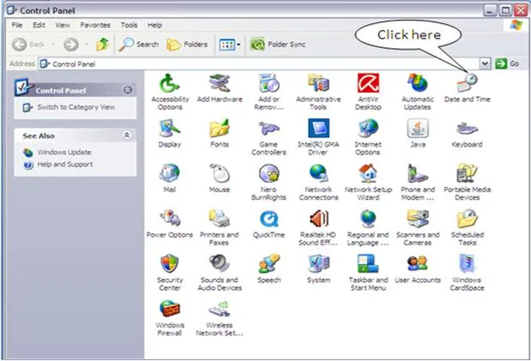Open the Printers and Faxes icon

click(x=219, y=227)
